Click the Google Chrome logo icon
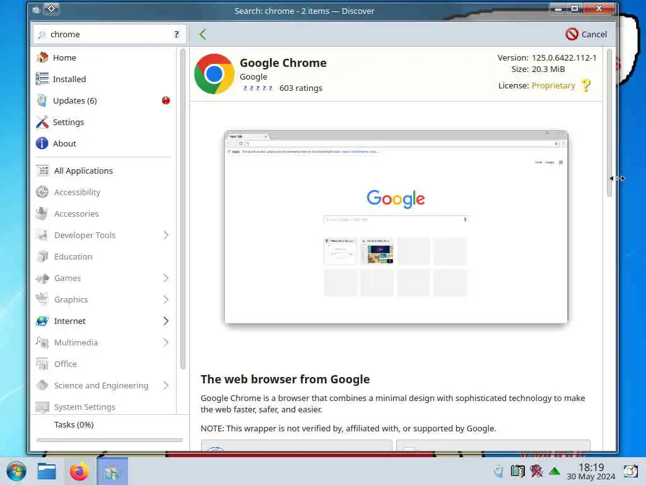 (x=214, y=74)
